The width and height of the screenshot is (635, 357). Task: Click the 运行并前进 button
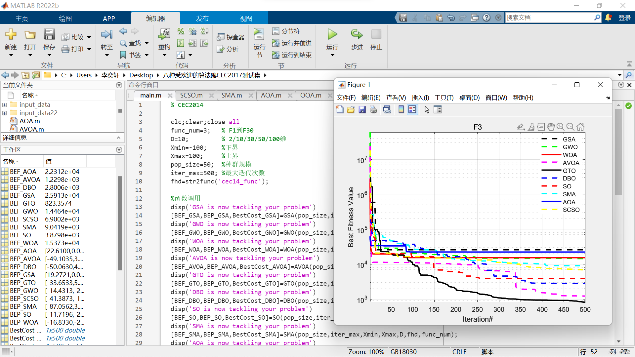(x=292, y=43)
